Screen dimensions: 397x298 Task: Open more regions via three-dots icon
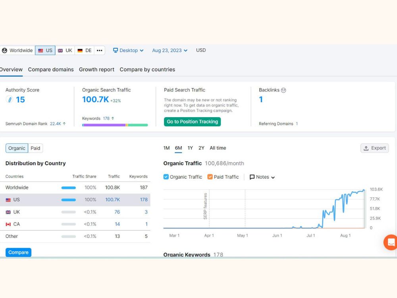point(100,50)
